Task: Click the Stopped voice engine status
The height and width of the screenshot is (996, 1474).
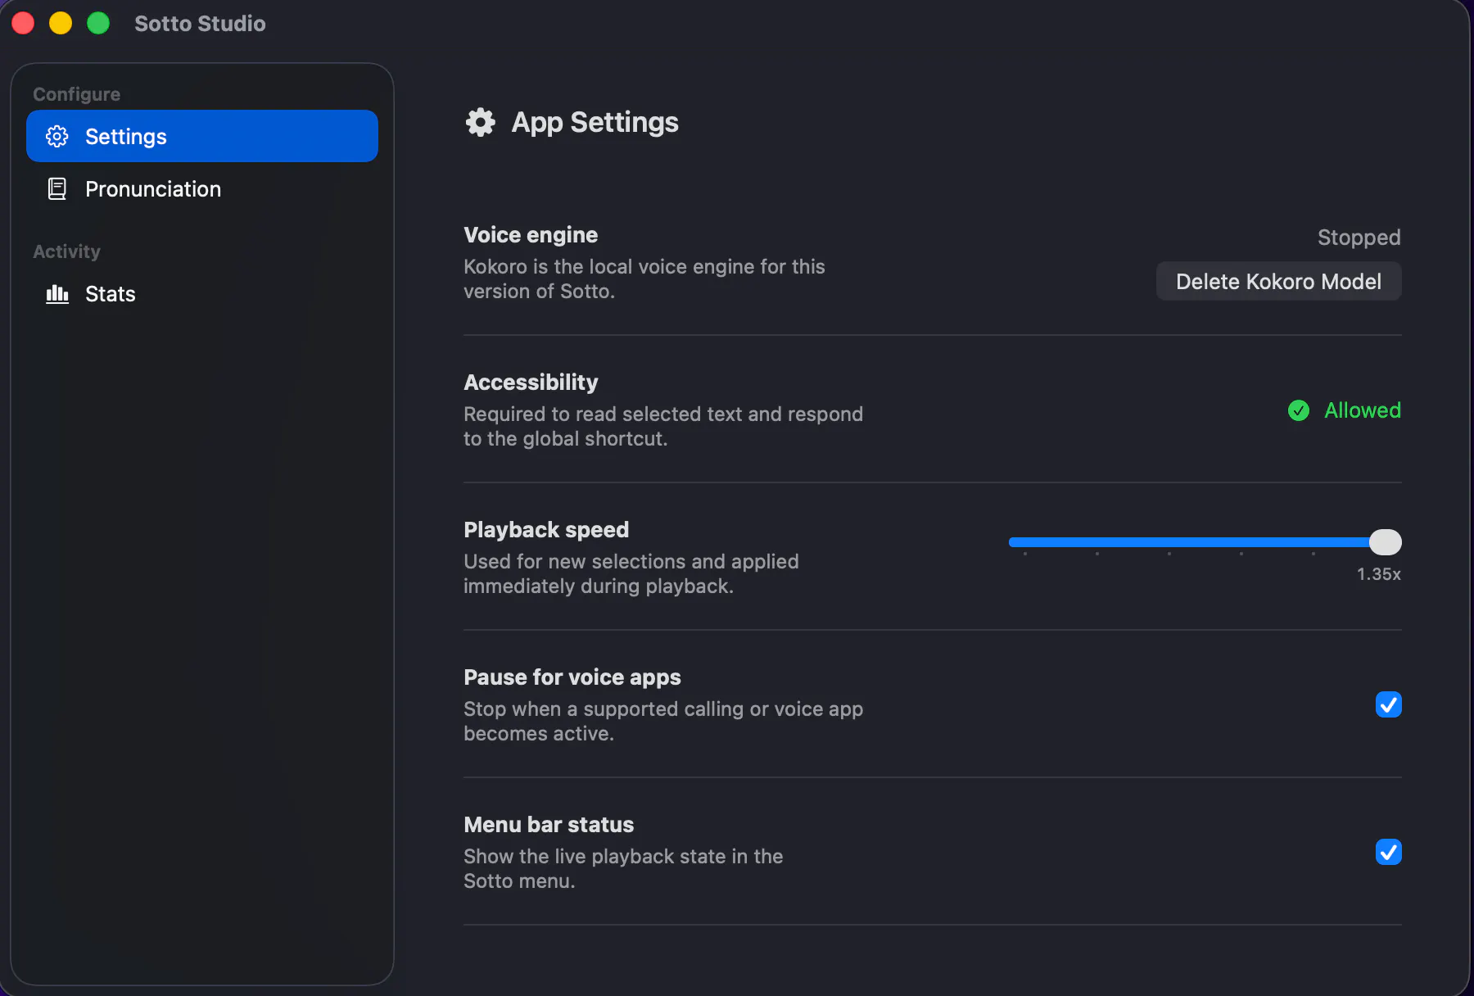Action: coord(1359,238)
